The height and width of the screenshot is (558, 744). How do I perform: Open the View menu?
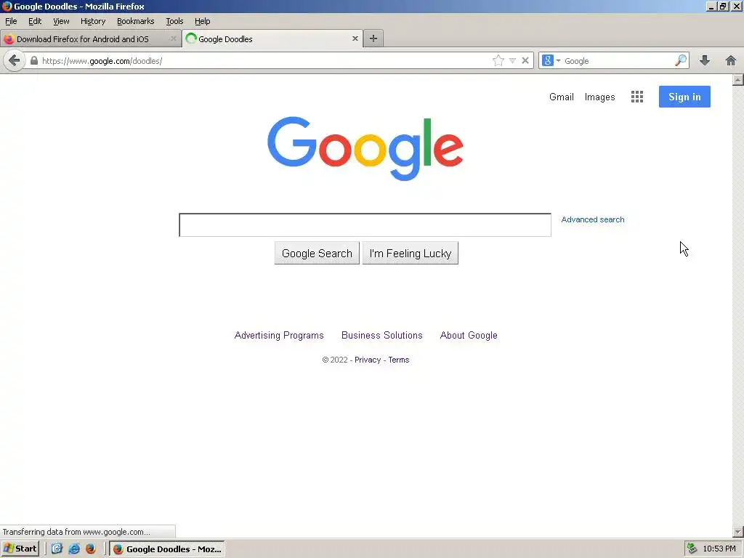(x=61, y=21)
